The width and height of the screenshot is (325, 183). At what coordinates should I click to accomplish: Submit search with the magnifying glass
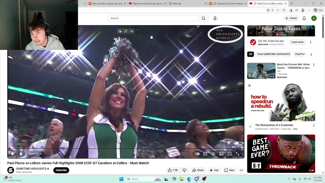pyautogui.click(x=204, y=18)
